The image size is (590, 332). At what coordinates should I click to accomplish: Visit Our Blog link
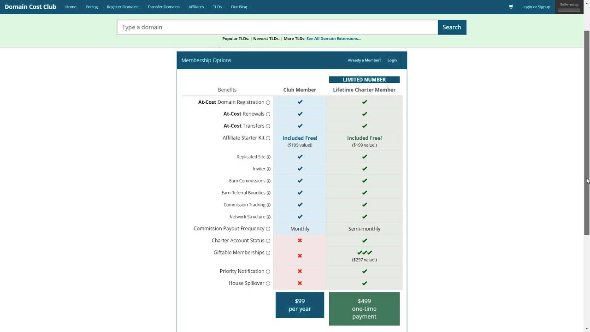coord(239,7)
